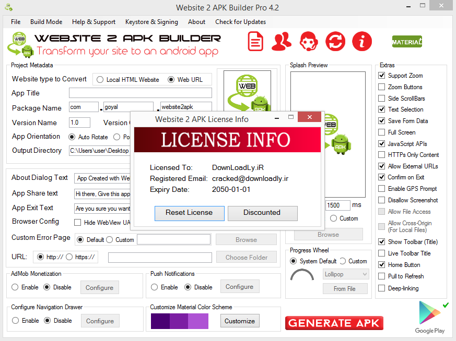Click the circular refresh update icon
This screenshot has width=456, height=341.
335,41
